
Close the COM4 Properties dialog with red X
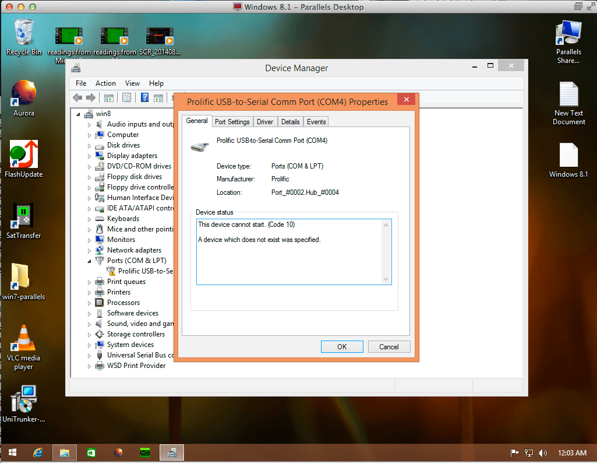click(x=406, y=100)
